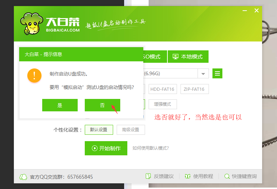Image resolution: width=277 pixels, height=189 pixels.
Task: Click the 是 (Yes) button in dialog
Action: (x=60, y=105)
